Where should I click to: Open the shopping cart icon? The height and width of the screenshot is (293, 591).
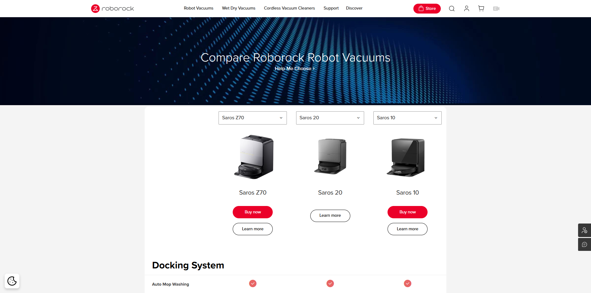coord(481,8)
